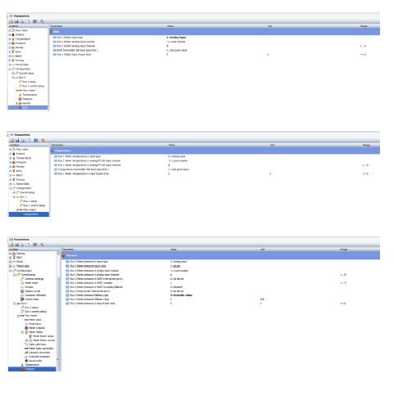
Task: Click the tree view icon in the BS&W window toolbar
Action: click(x=29, y=21)
